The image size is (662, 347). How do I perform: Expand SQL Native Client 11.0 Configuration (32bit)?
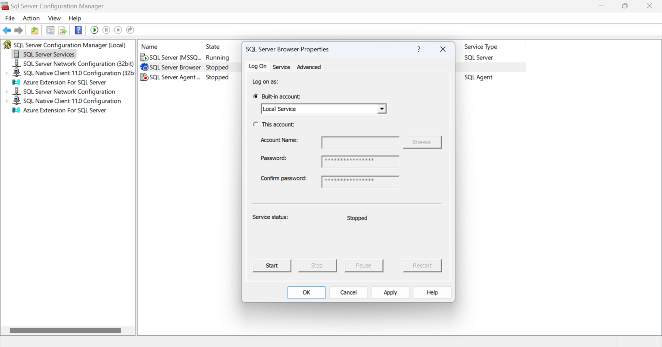pos(7,73)
